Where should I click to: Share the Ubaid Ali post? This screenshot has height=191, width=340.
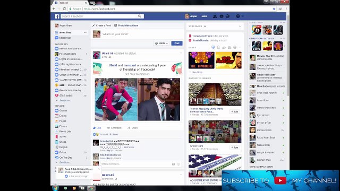tap(132, 128)
